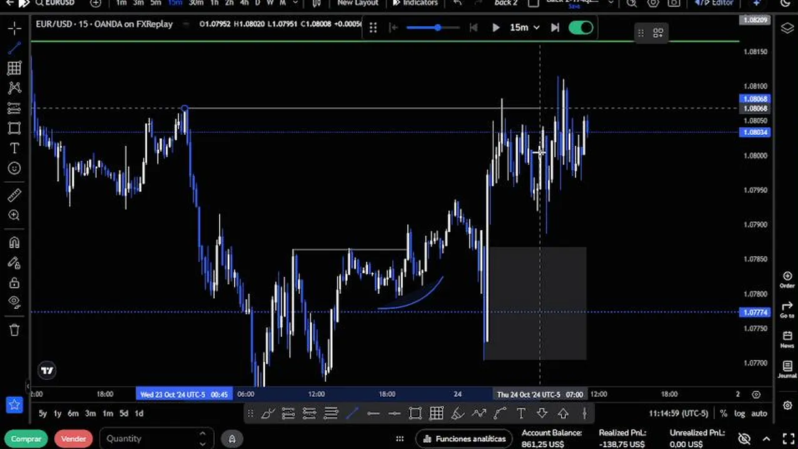Open the long position forecasting tool in left sidebar

(14, 109)
